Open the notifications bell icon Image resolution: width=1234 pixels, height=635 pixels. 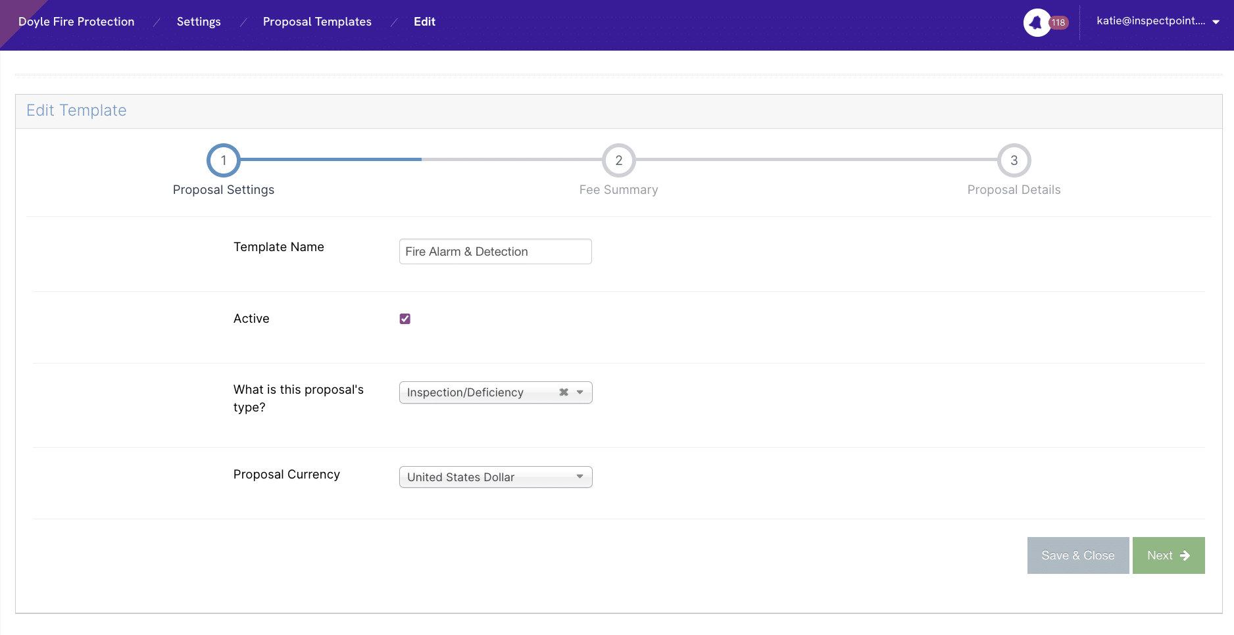coord(1036,23)
